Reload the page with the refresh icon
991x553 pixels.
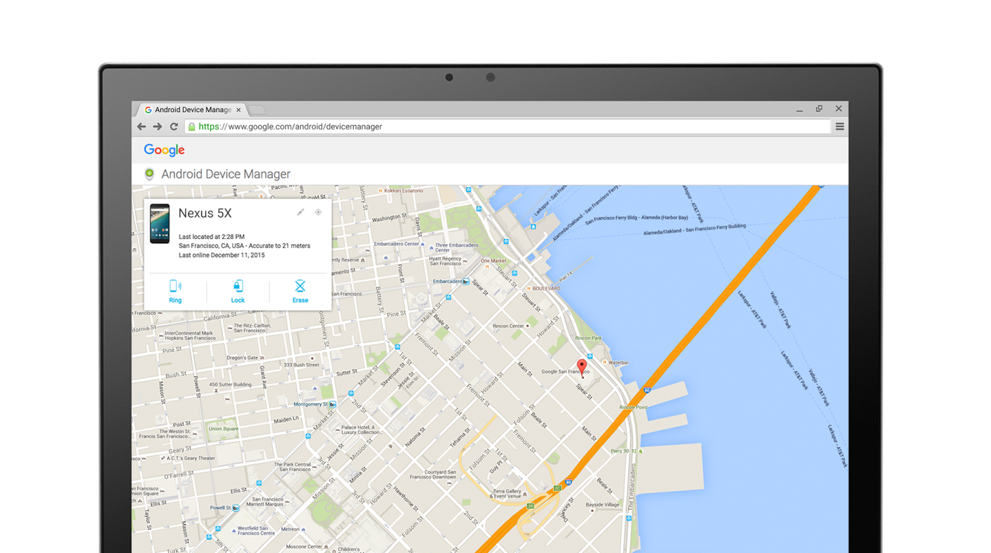[174, 126]
